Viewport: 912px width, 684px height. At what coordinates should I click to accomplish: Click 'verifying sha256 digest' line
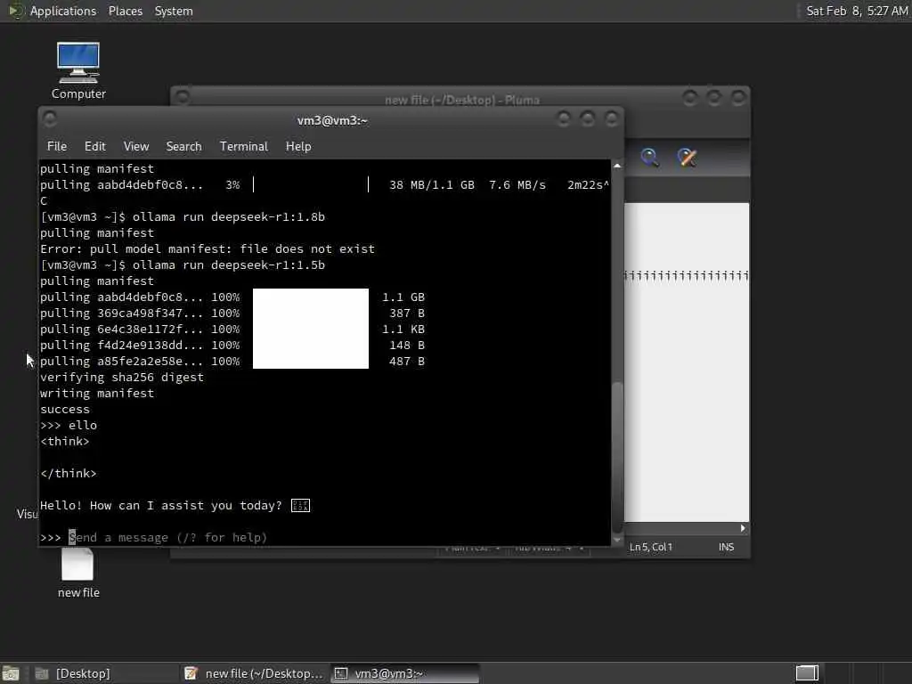click(121, 378)
